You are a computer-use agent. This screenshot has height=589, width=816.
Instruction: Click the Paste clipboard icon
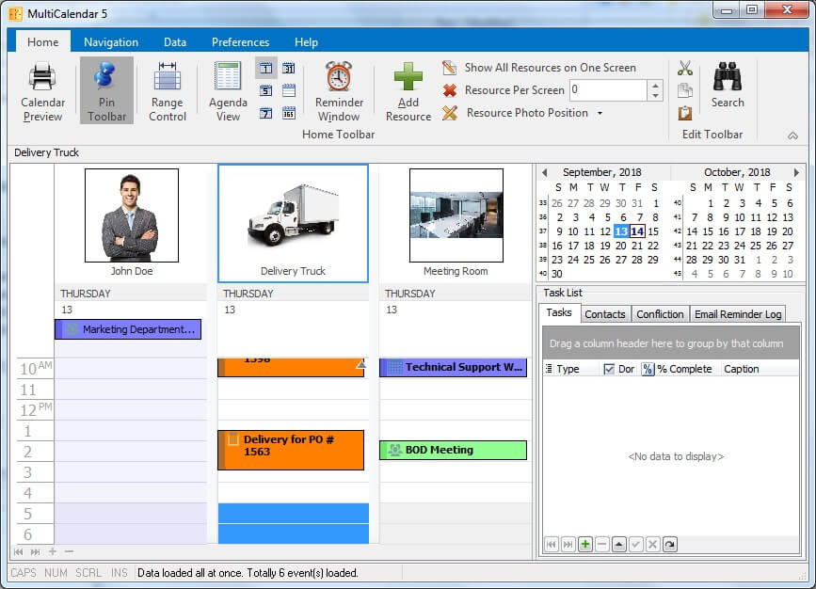coord(685,113)
